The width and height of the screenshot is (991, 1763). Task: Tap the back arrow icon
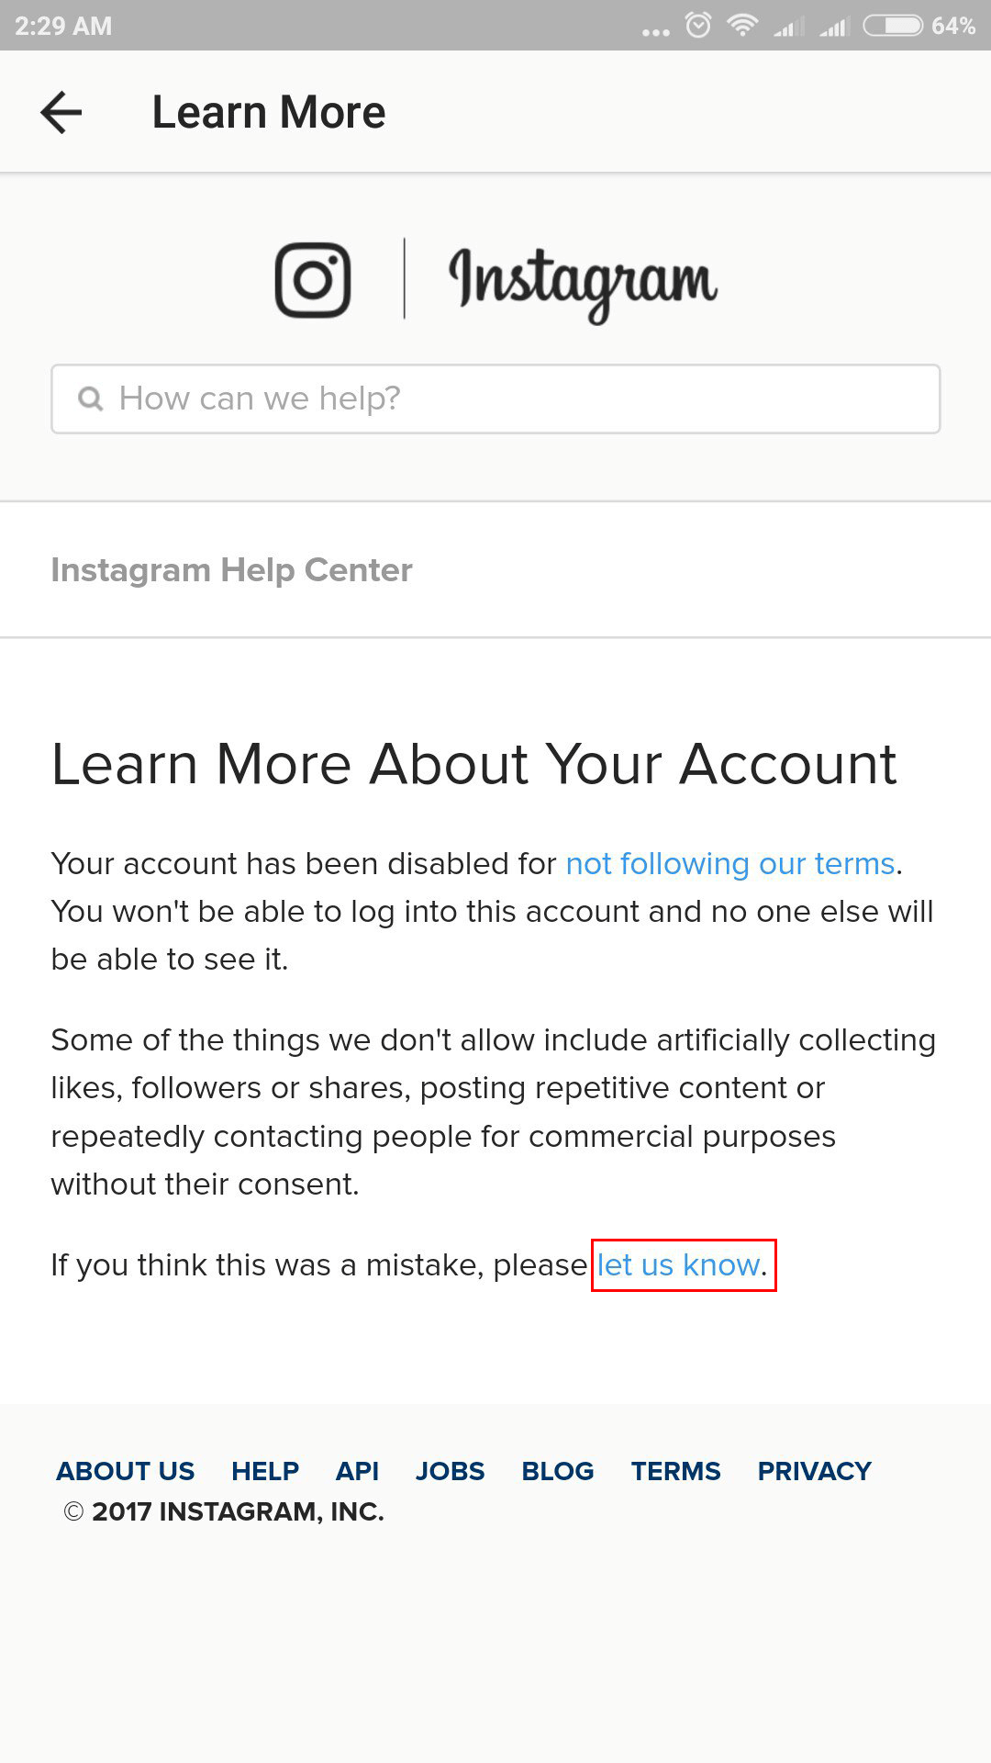[x=61, y=112]
